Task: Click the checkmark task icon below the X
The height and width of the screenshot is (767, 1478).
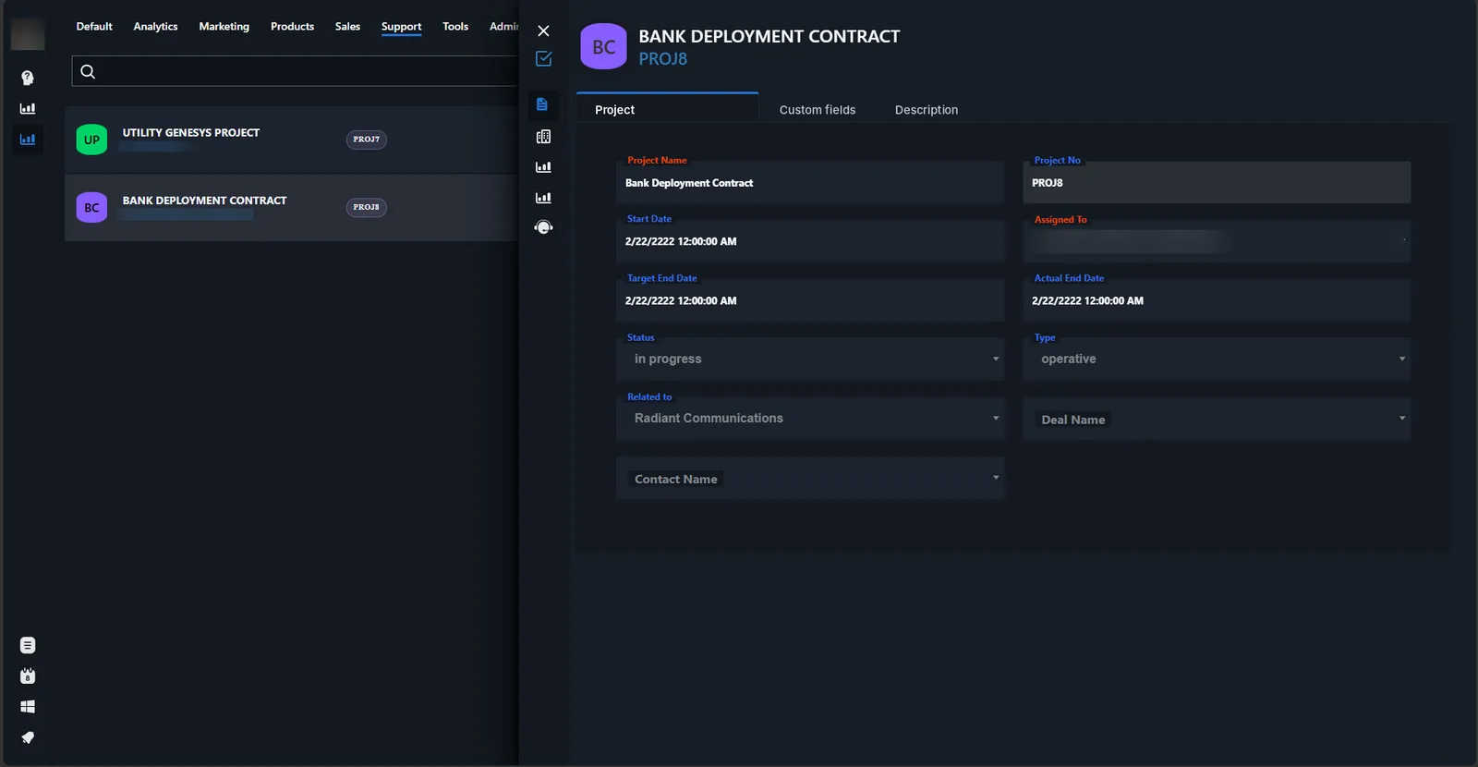Action: tap(543, 59)
